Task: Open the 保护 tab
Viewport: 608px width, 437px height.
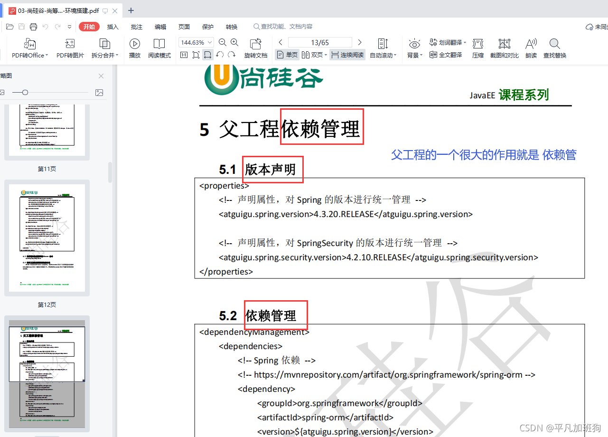Action: tap(208, 27)
